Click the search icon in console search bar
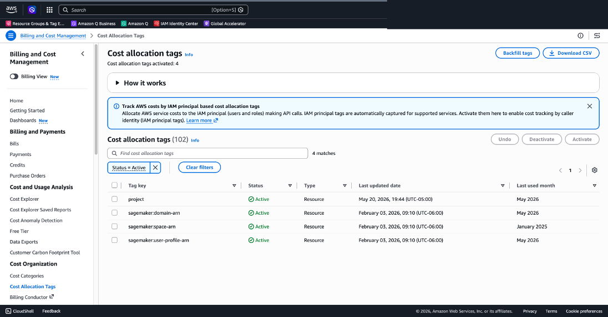Viewport: 608px width, 317px height. (x=65, y=10)
